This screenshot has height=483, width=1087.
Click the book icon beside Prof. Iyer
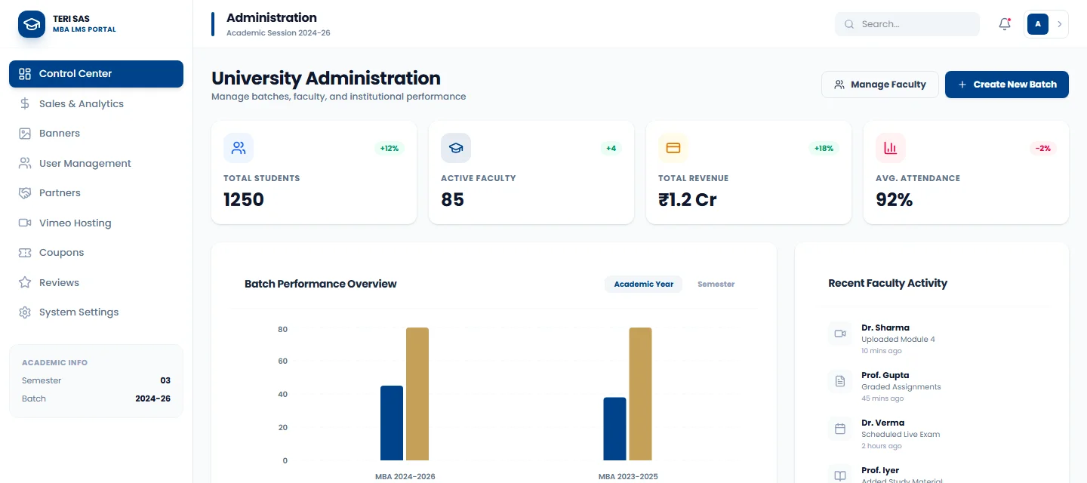point(840,475)
